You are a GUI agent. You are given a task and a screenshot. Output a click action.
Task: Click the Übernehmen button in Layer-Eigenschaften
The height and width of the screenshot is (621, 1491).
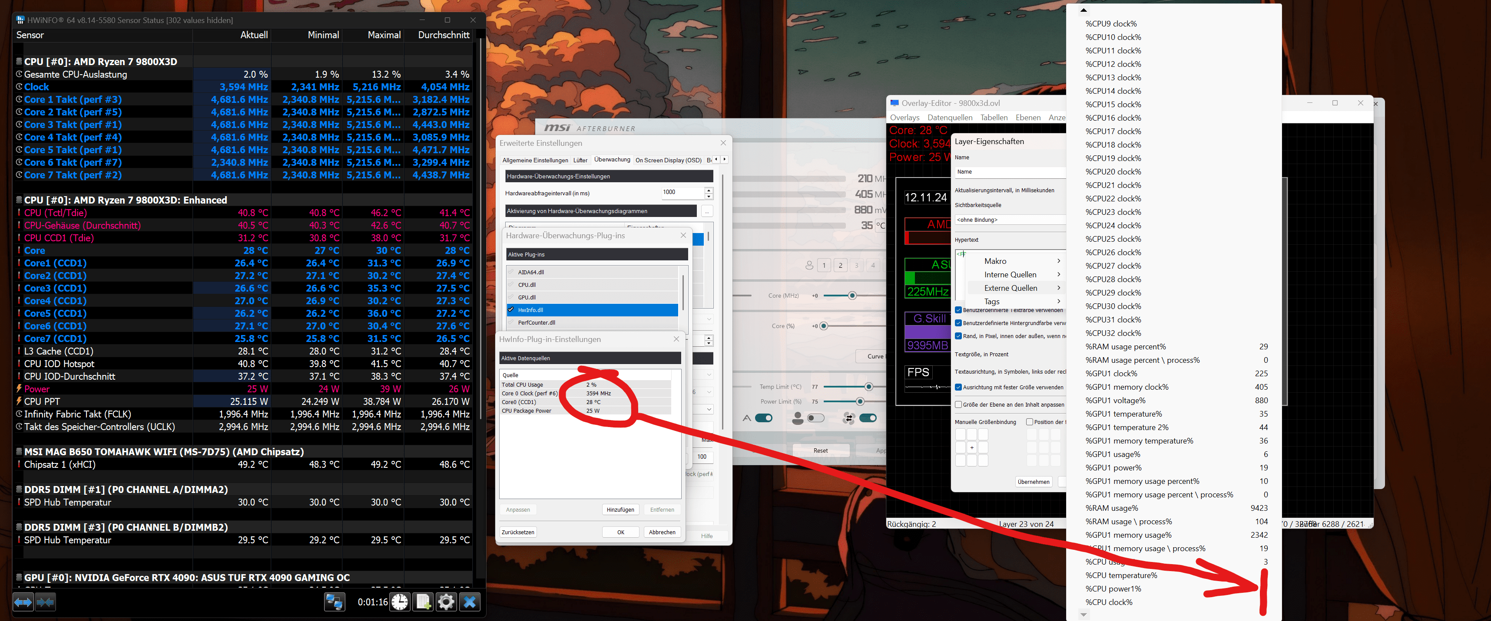[x=1033, y=482]
